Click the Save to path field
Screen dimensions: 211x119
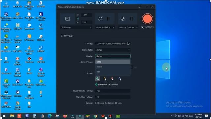click(111, 44)
